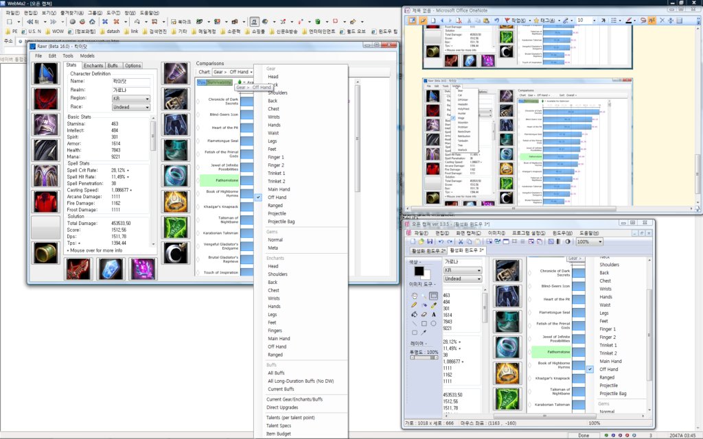Switch to the 활성화 윈도우 2 tab in capture editor

(x=428, y=250)
